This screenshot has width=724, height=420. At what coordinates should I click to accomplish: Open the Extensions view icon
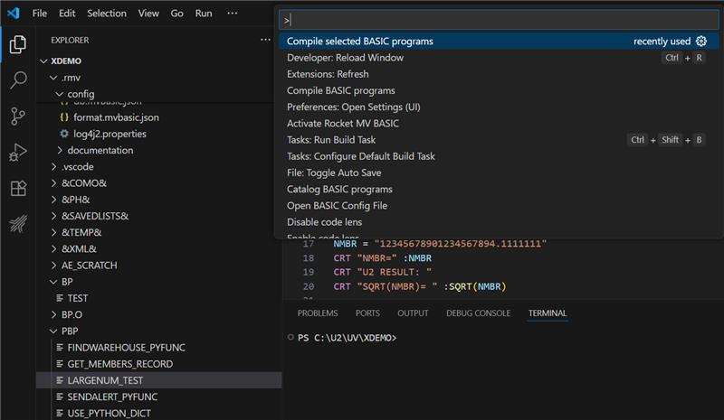pos(17,188)
